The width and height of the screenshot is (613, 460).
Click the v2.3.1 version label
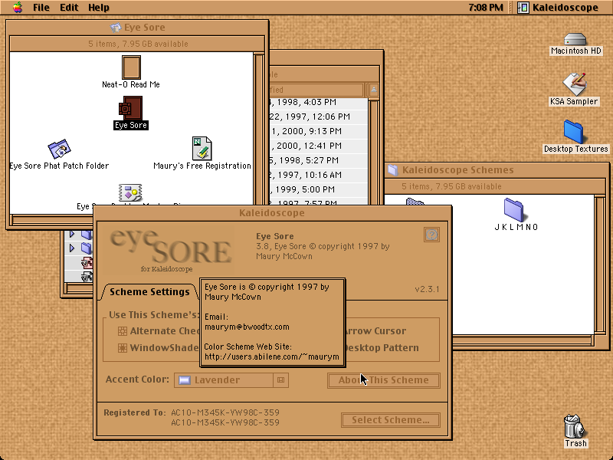tap(427, 290)
